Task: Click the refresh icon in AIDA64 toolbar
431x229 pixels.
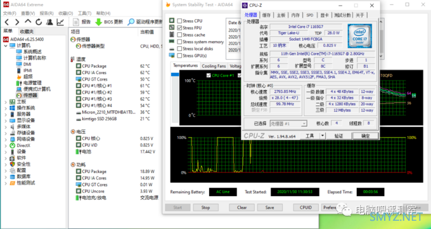Action: click(39, 22)
